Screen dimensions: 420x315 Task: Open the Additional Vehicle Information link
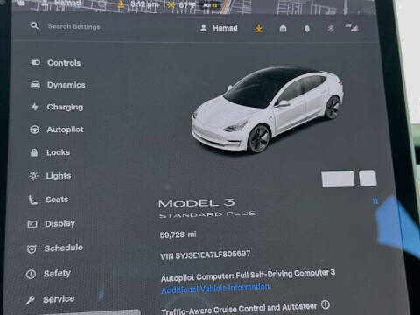[215, 289]
